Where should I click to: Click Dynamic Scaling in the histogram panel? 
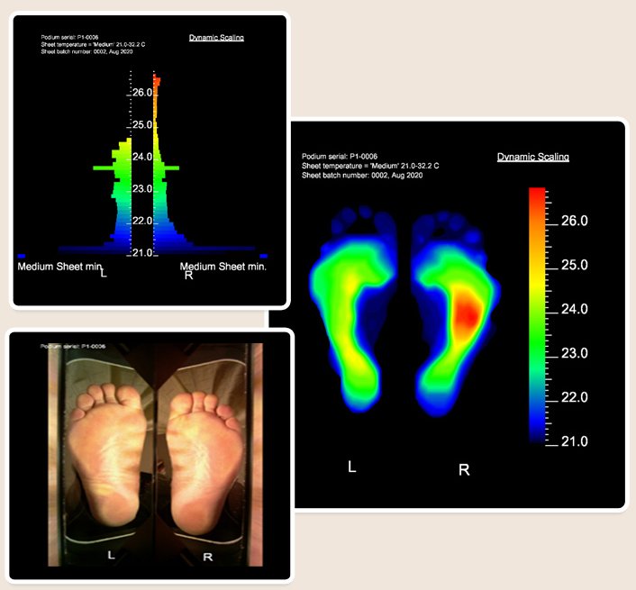[216, 38]
